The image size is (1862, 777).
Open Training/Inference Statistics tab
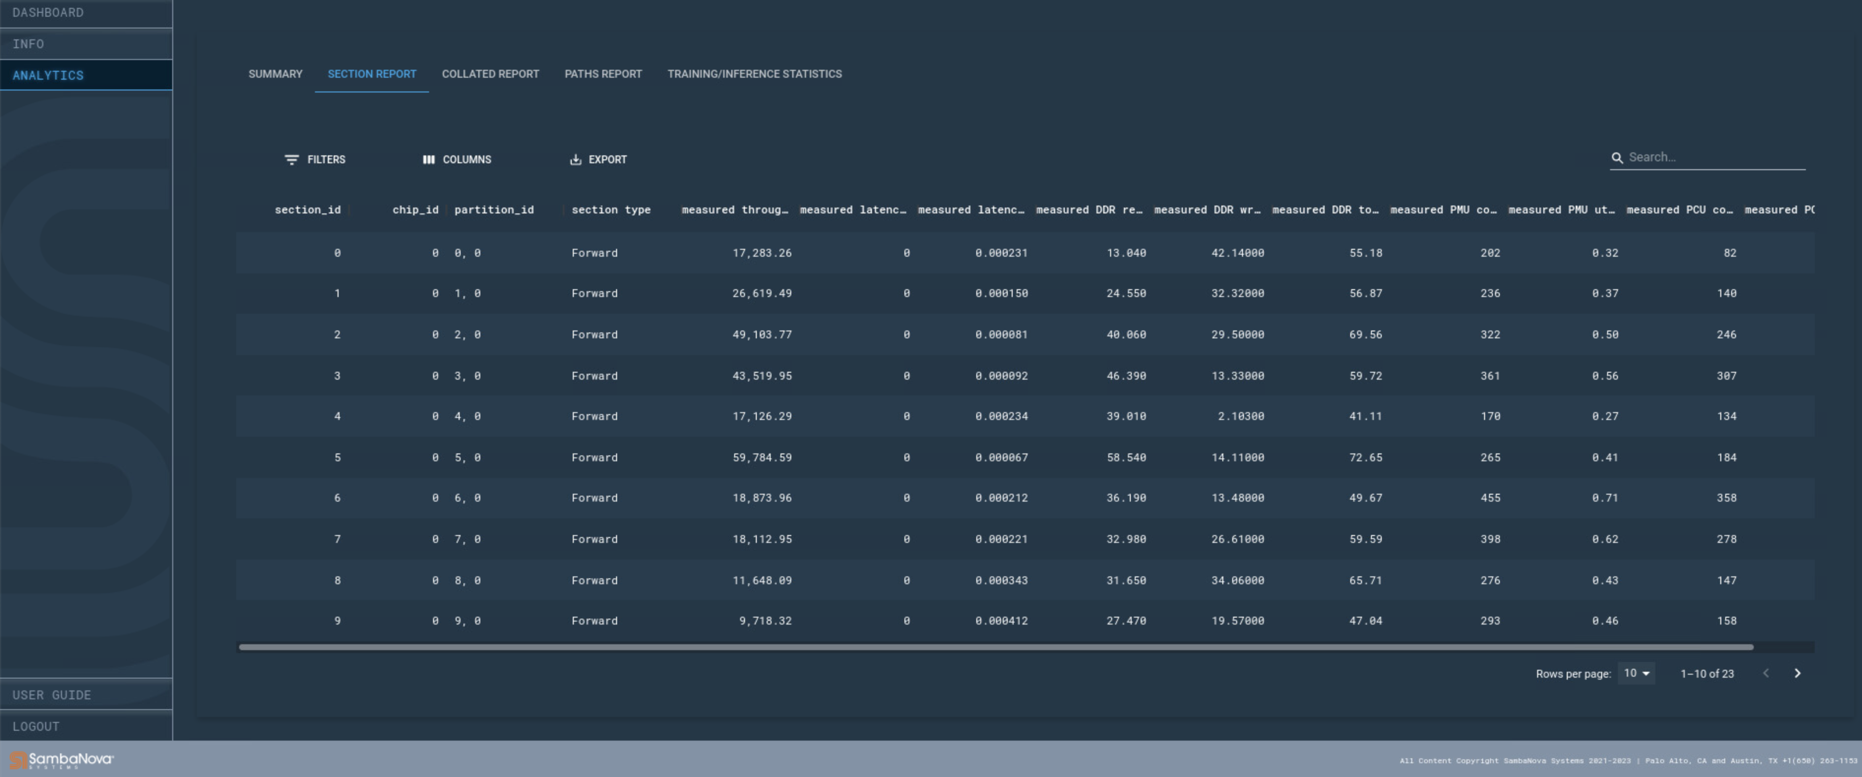[x=754, y=74]
